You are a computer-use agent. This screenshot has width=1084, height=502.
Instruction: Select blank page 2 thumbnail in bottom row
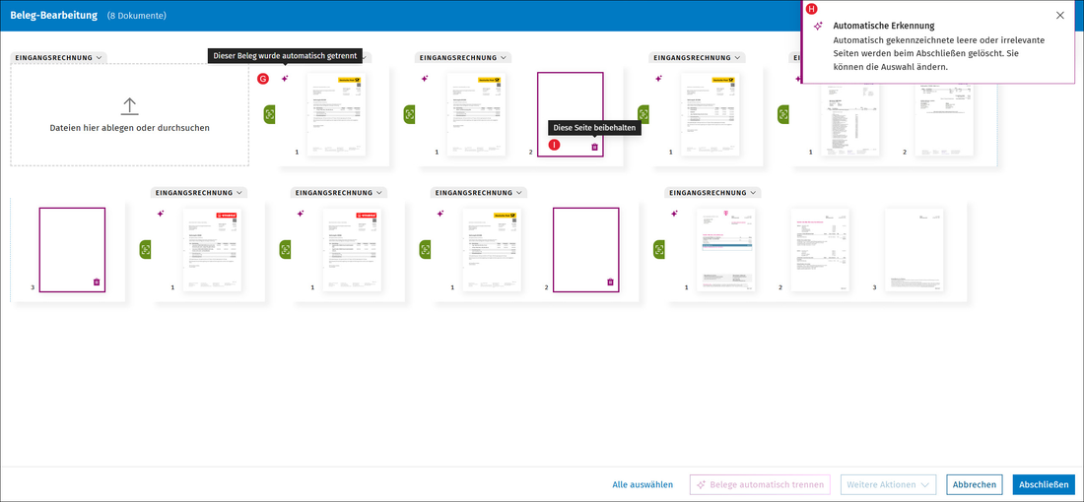pos(585,250)
